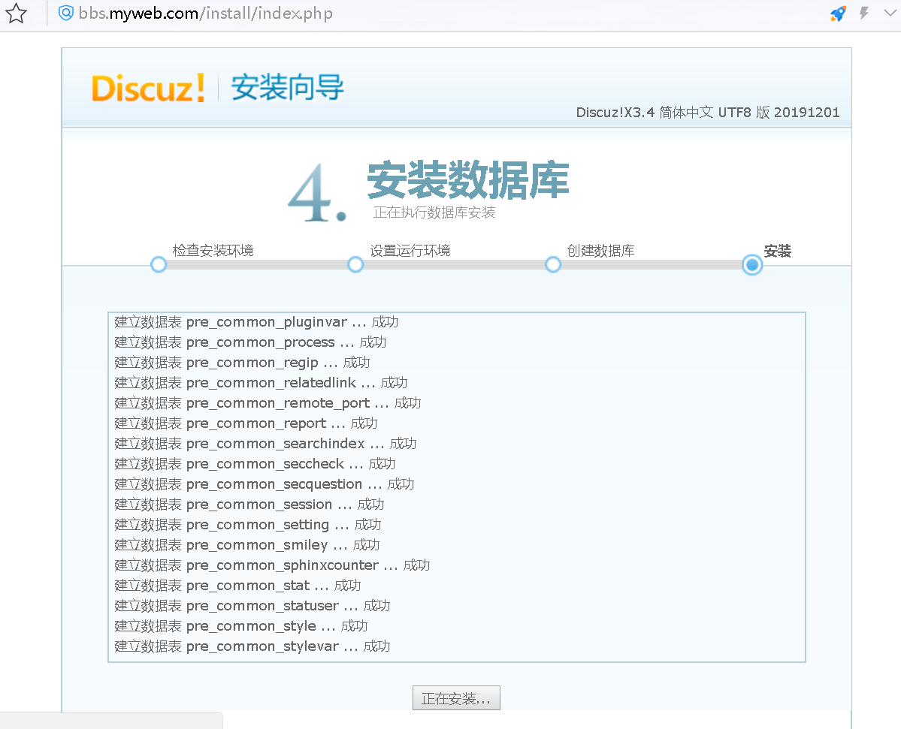The image size is (901, 729).
Task: Click the 创建数据库 step circle
Action: [x=553, y=264]
